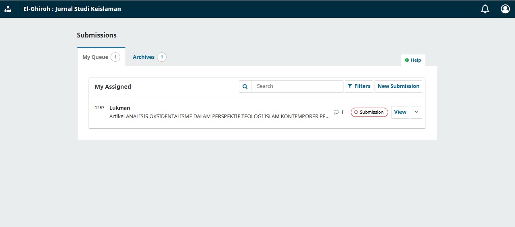The width and height of the screenshot is (515, 227).
Task: Open the notifications bell
Action: click(x=485, y=9)
